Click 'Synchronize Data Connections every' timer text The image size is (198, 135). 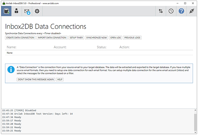click(33, 33)
